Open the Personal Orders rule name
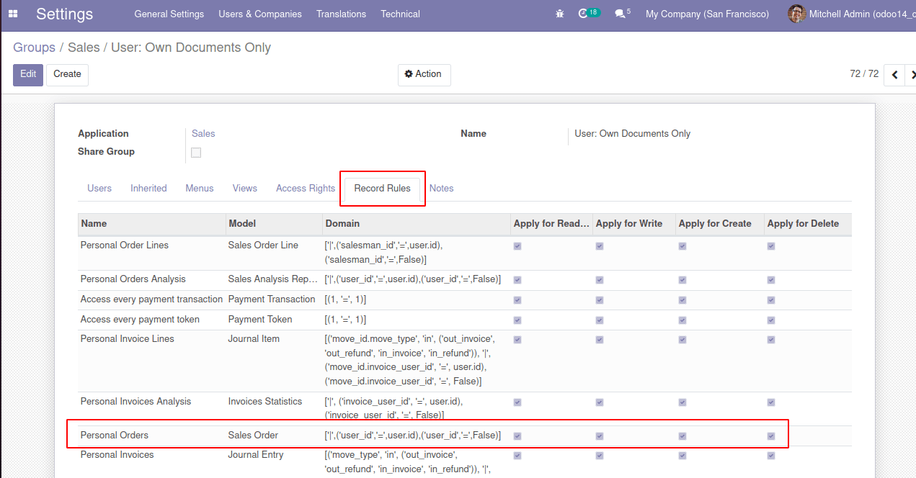Screen dimensions: 916x478 [115, 436]
